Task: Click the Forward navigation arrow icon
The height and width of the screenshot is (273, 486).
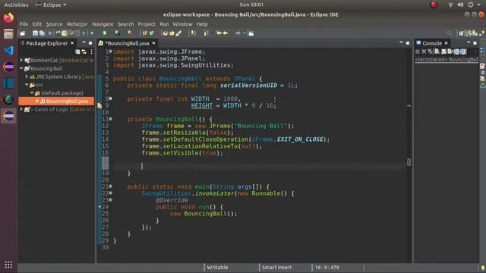Action: tap(238, 33)
